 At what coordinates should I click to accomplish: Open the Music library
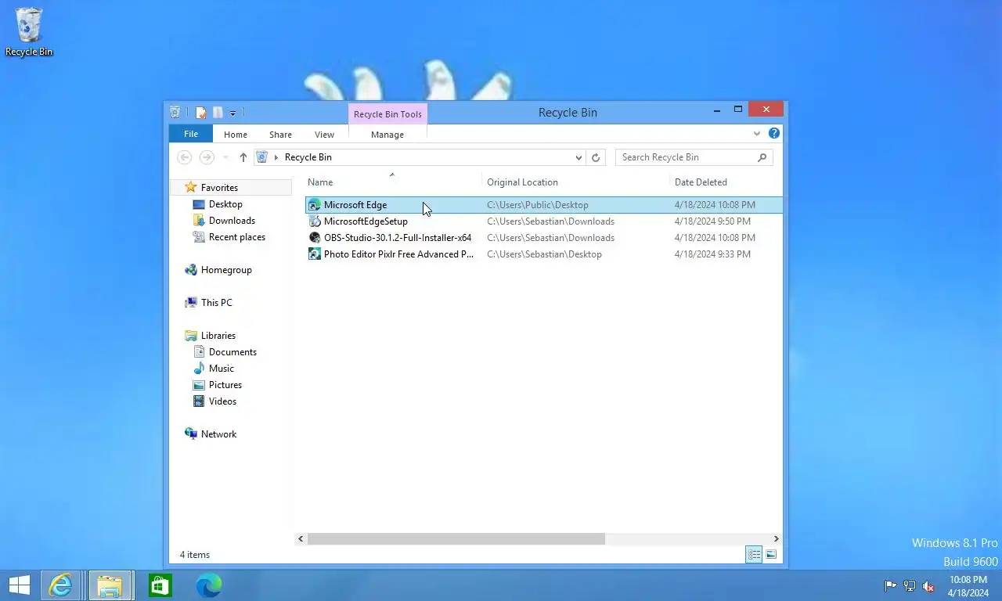(221, 369)
